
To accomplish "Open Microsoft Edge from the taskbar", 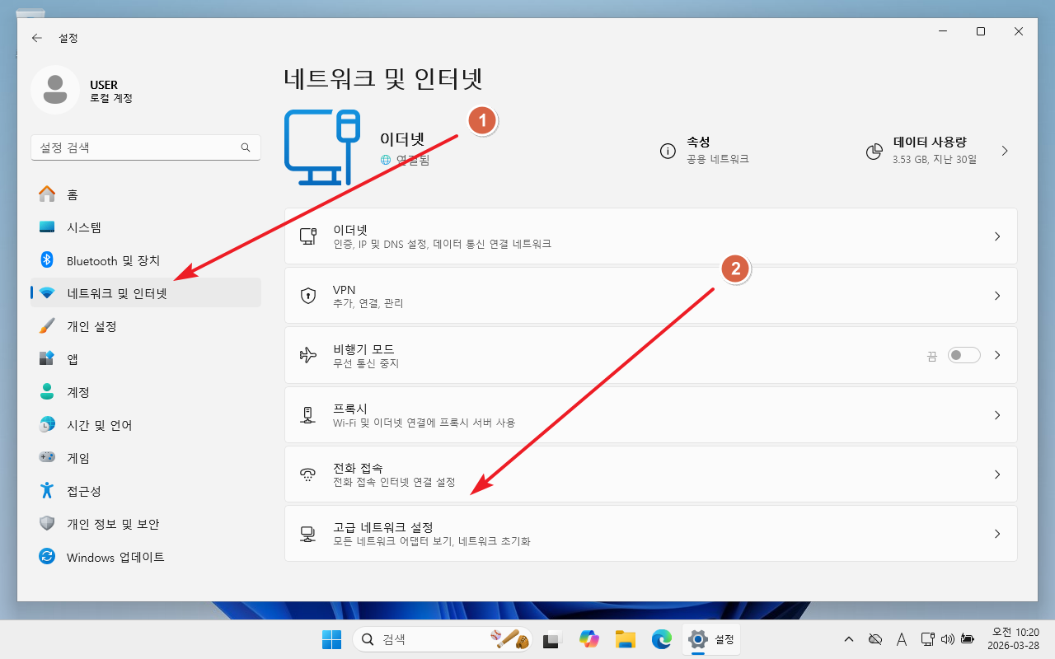I will tap(661, 639).
